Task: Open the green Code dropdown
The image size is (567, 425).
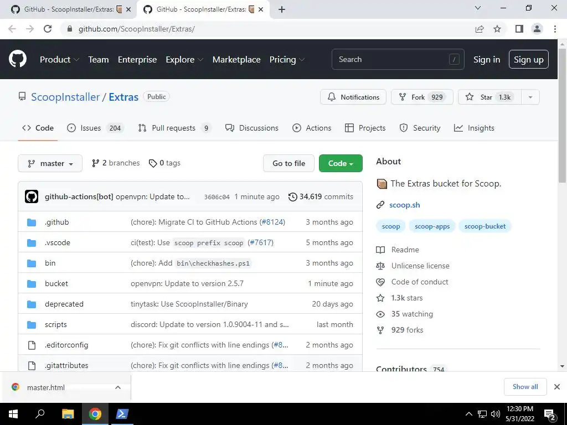Action: (x=341, y=163)
